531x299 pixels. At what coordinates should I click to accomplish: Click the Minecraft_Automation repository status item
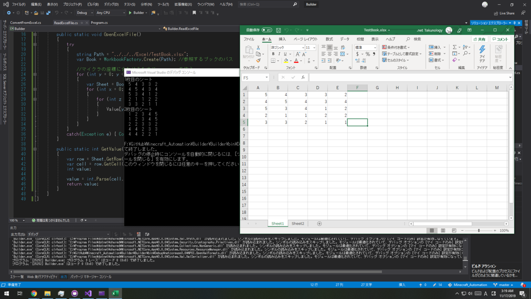click(x=467, y=285)
